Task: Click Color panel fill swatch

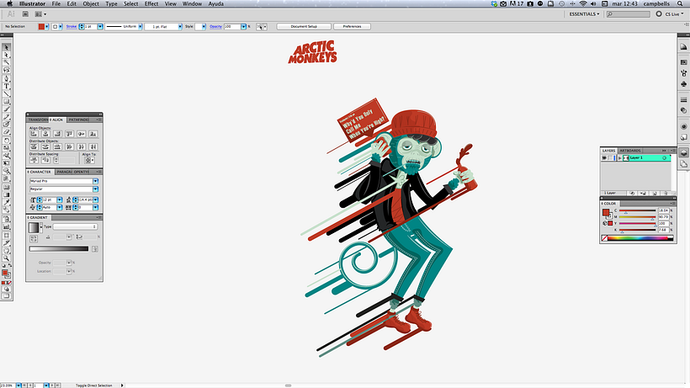Action: [606, 212]
